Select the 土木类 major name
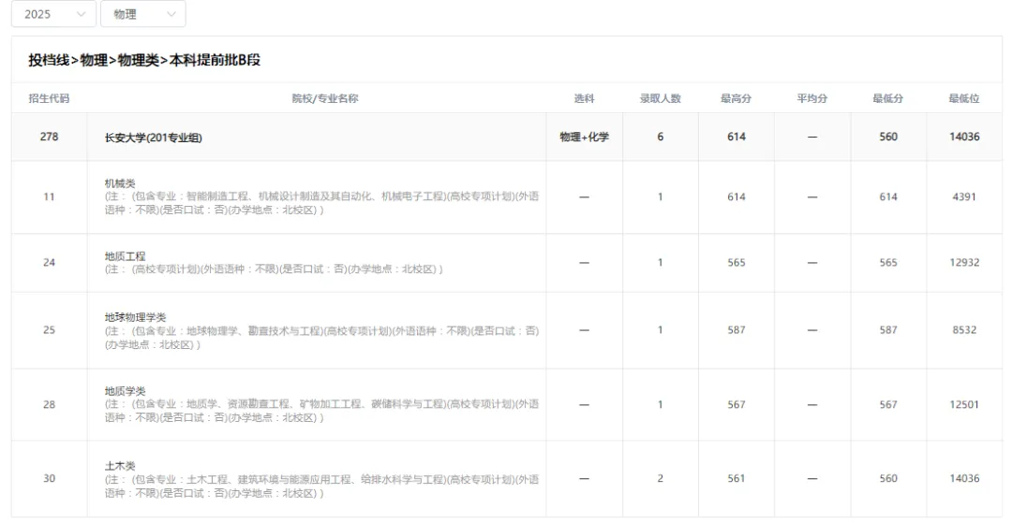The image size is (1012, 523). click(x=120, y=466)
